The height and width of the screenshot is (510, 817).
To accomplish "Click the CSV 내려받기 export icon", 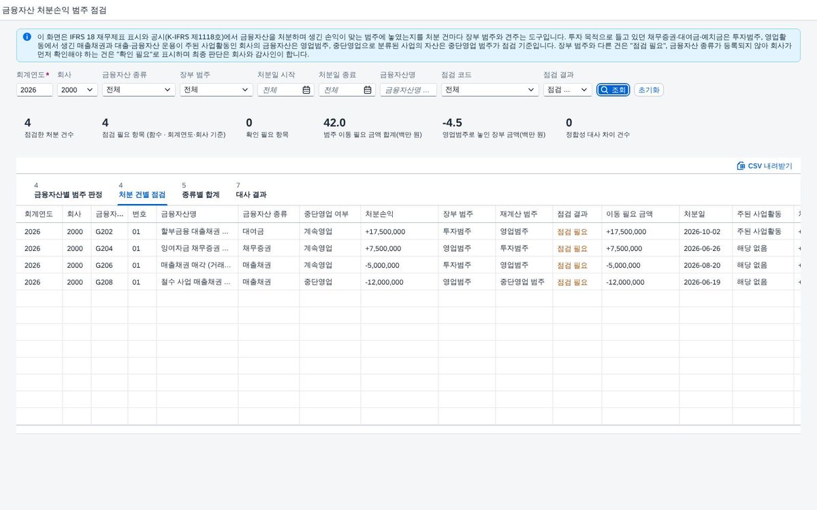I will coord(741,166).
